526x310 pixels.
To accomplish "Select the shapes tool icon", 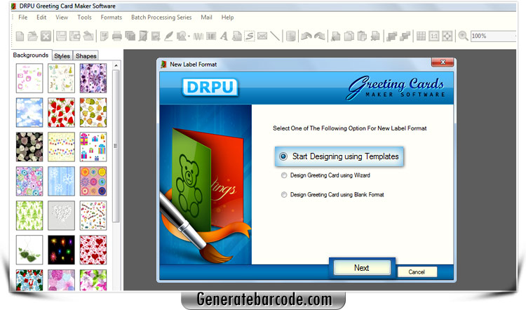I will (181, 36).
